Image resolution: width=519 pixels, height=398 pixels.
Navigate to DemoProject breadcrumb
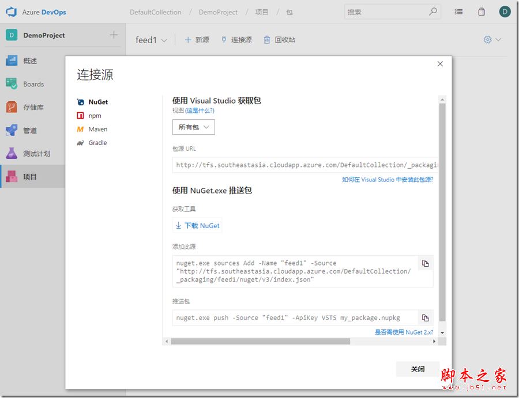[218, 12]
